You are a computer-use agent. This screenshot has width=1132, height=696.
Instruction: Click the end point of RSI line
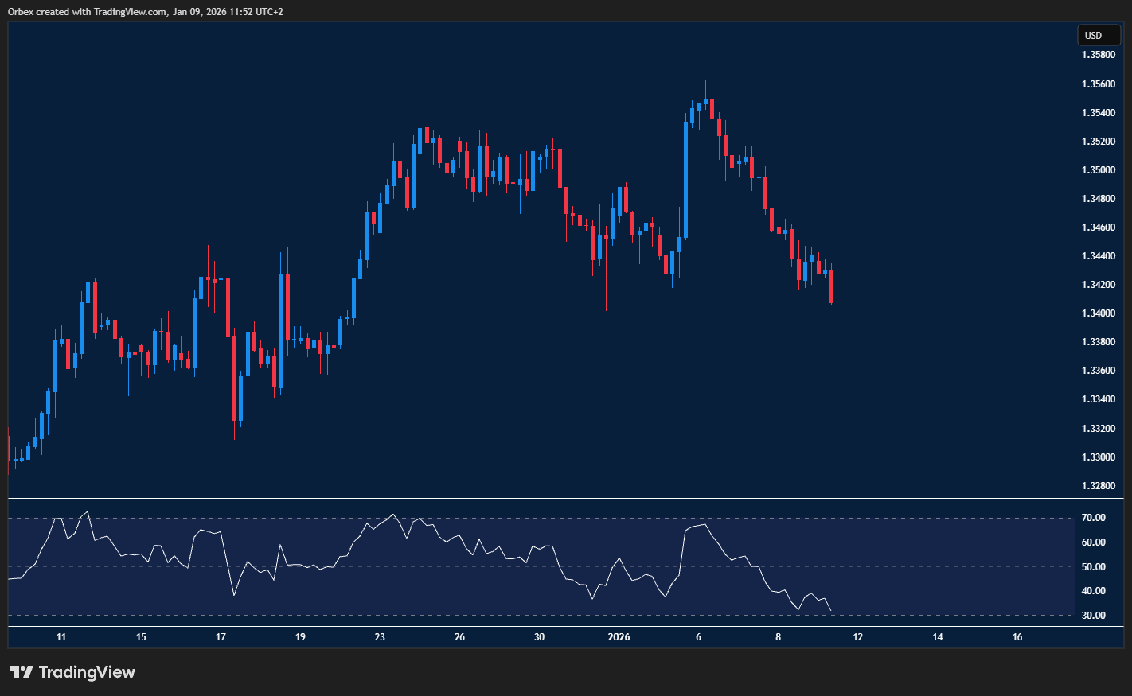[x=831, y=611]
